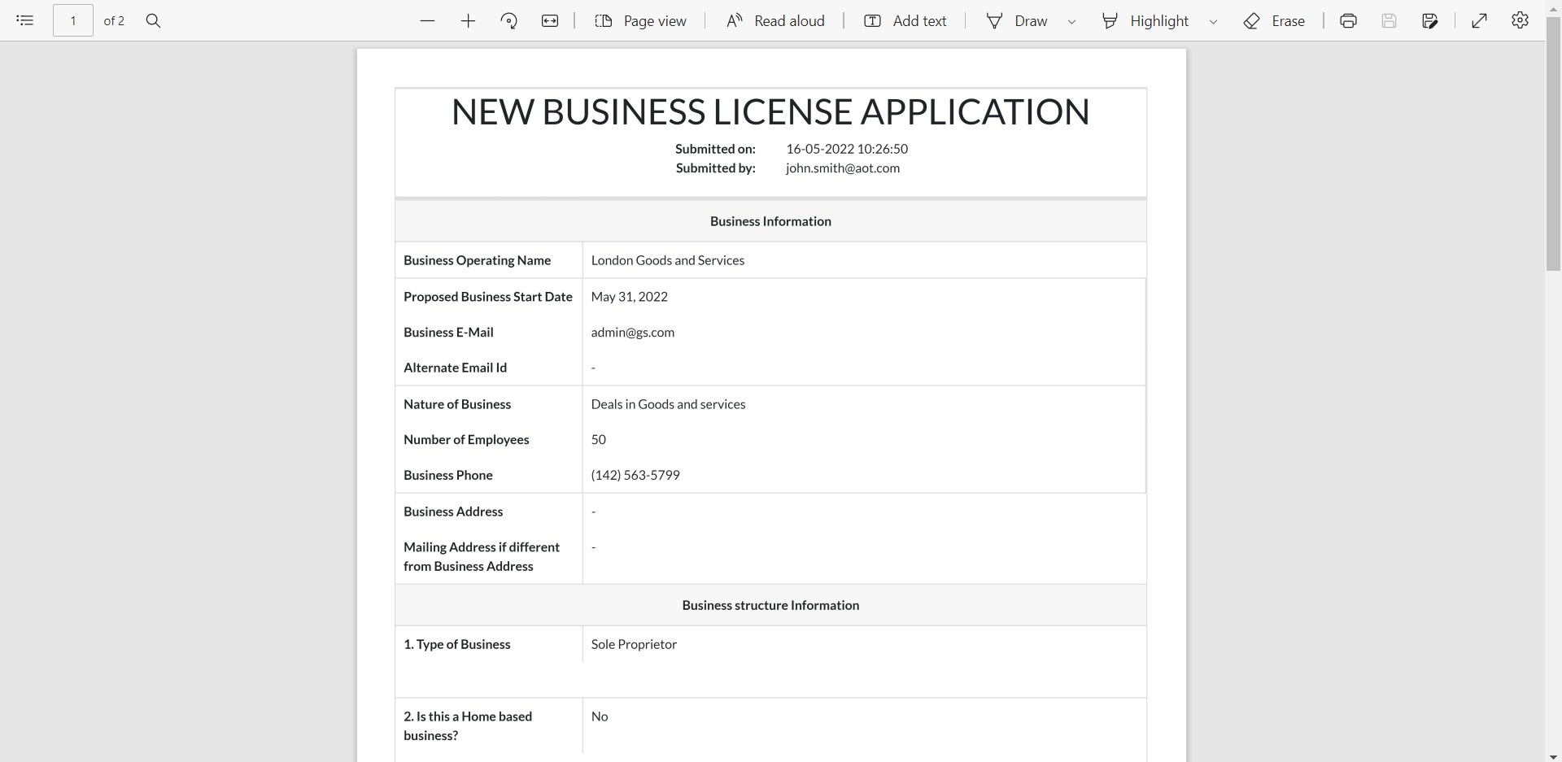
Task: Click the 'Business Operating Name' label
Action: [x=478, y=260]
